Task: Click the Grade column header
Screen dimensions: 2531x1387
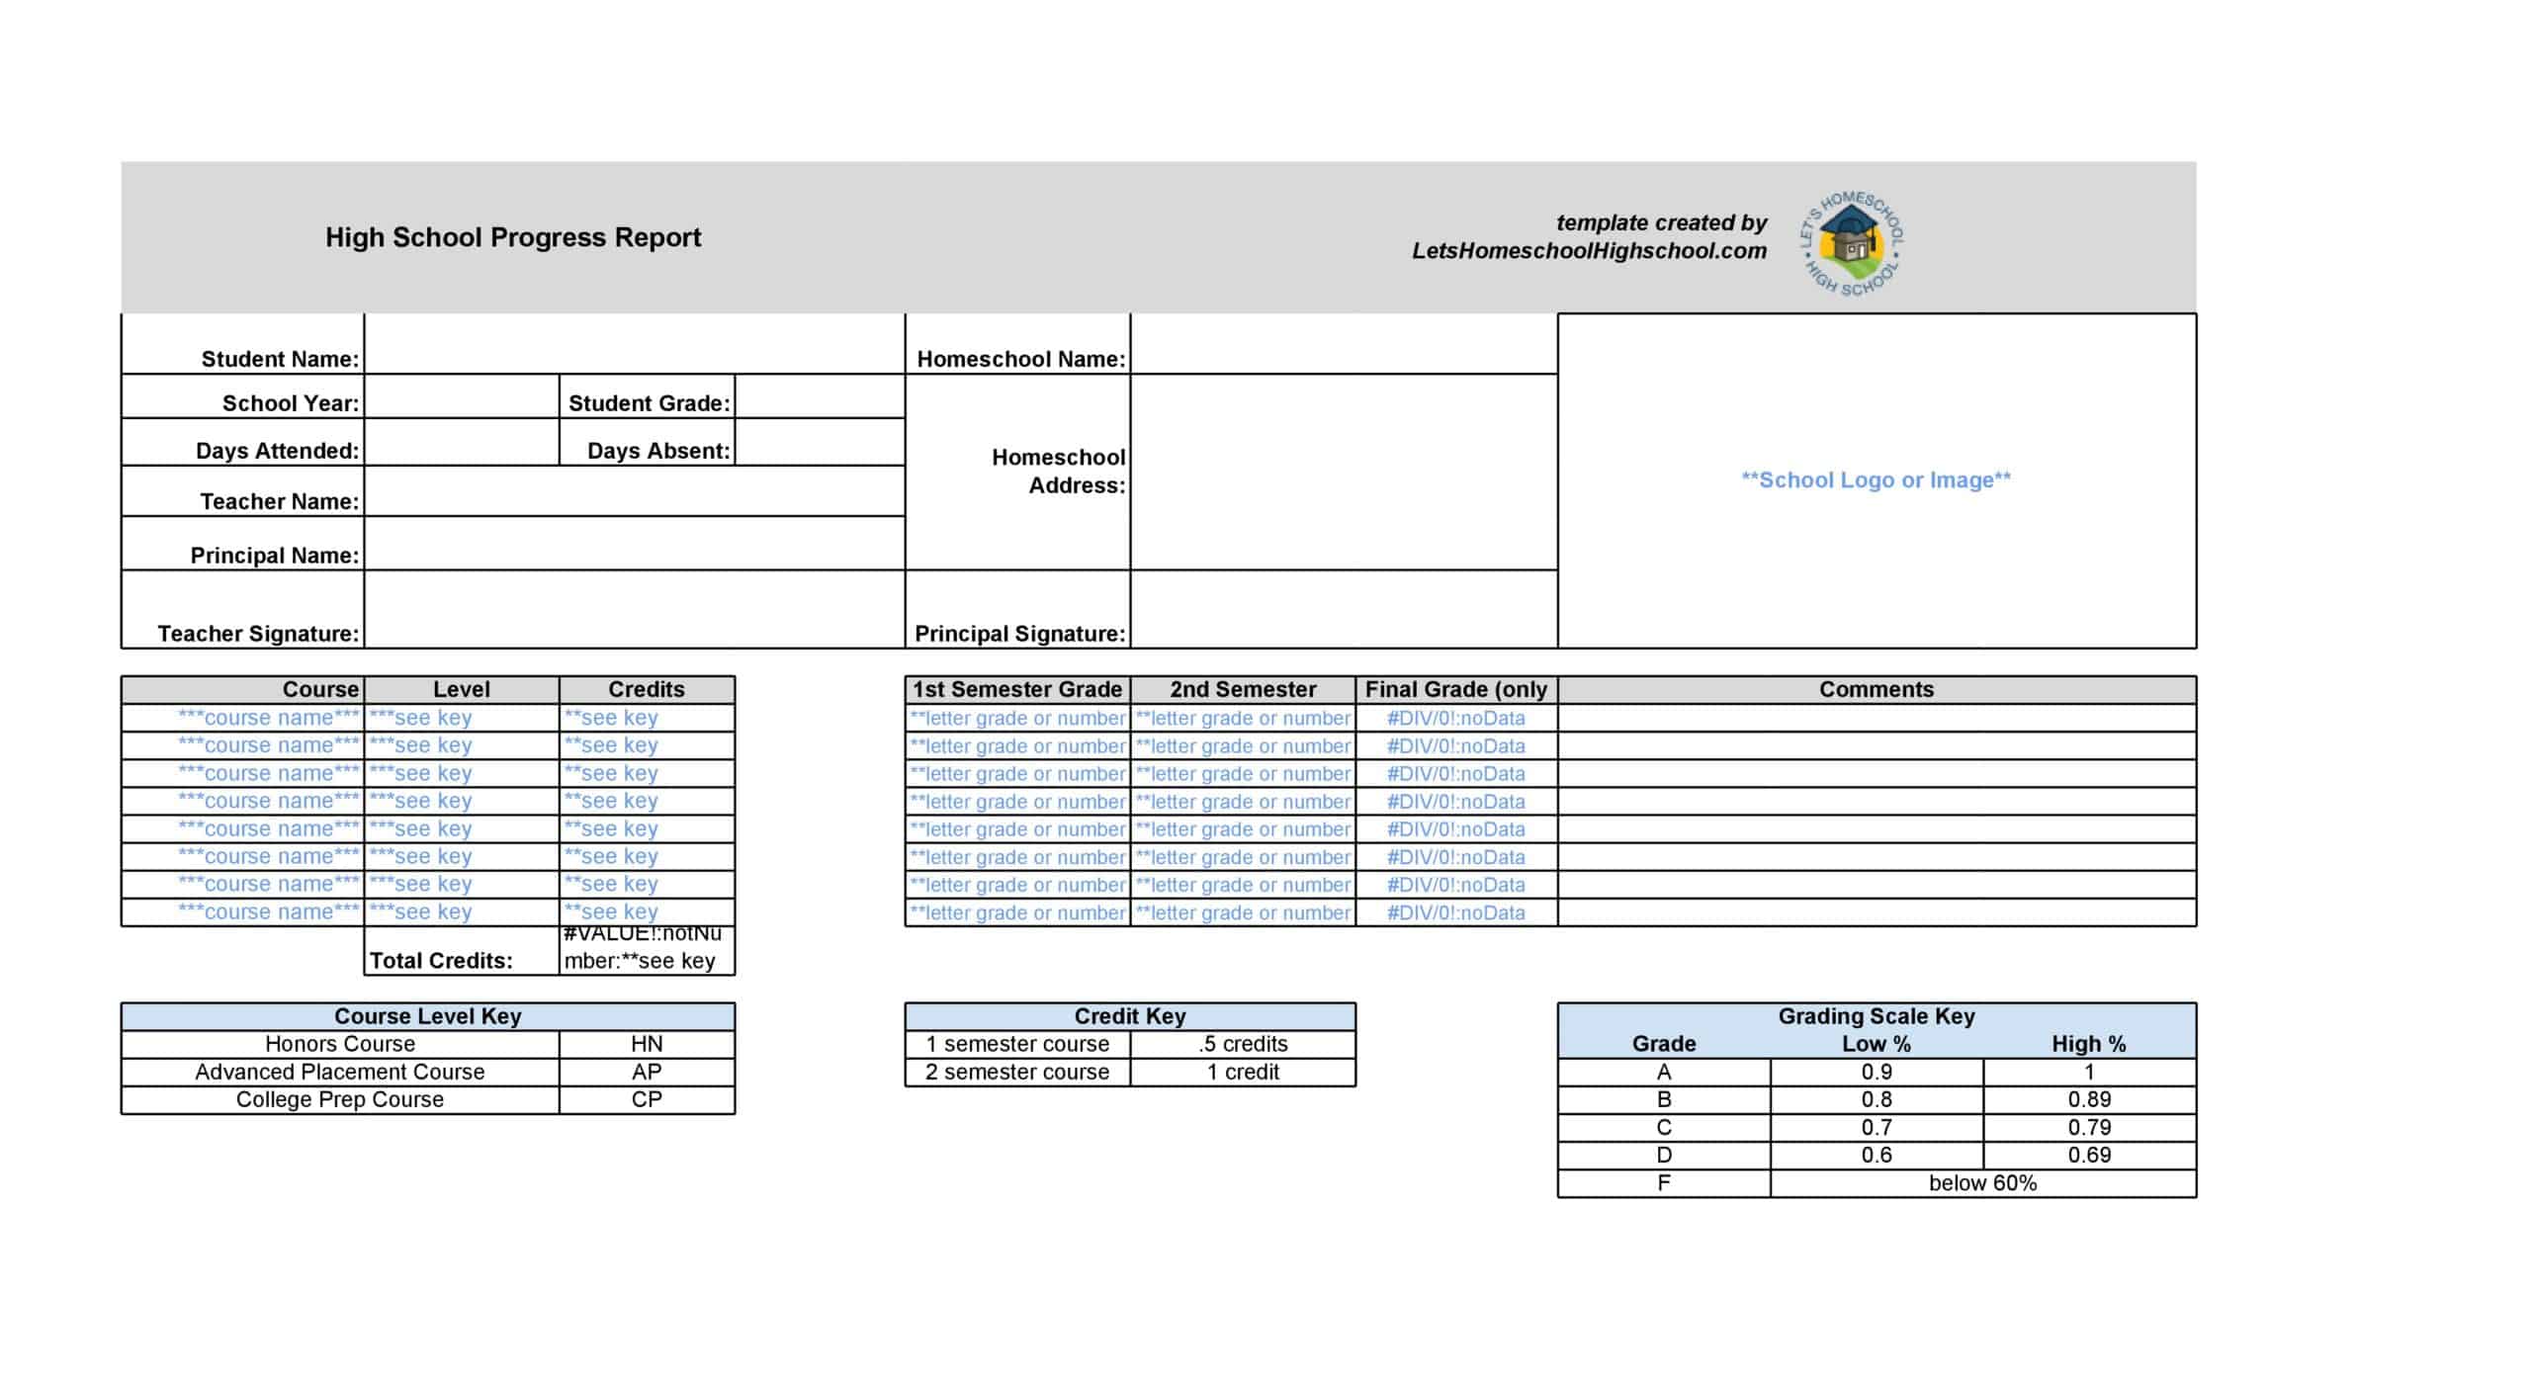Action: (1664, 1044)
